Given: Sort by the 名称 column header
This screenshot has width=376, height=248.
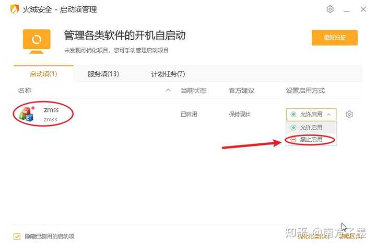Looking at the screenshot, I should point(25,91).
